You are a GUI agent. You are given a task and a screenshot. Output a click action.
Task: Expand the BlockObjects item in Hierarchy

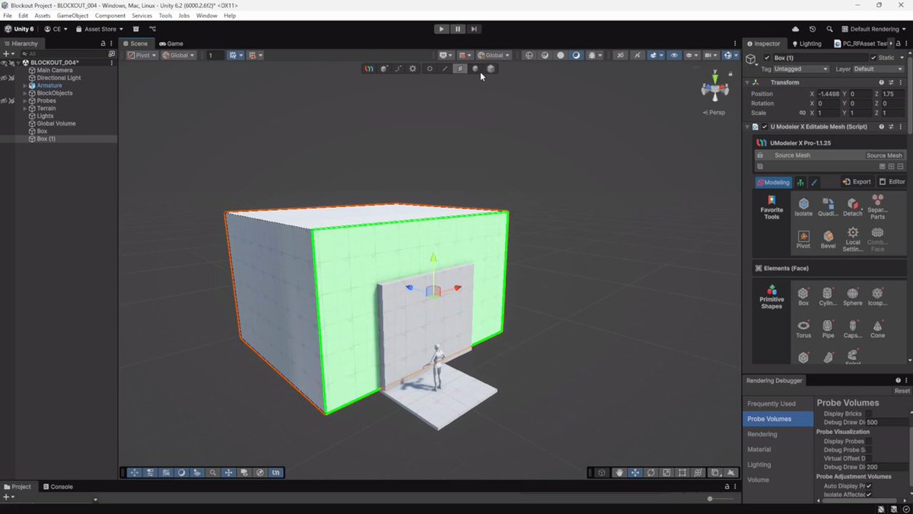coord(25,93)
